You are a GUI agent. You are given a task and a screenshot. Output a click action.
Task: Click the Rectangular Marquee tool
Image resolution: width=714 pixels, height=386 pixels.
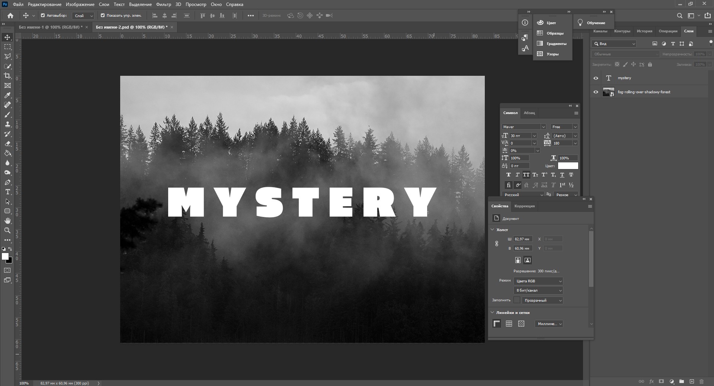7,47
